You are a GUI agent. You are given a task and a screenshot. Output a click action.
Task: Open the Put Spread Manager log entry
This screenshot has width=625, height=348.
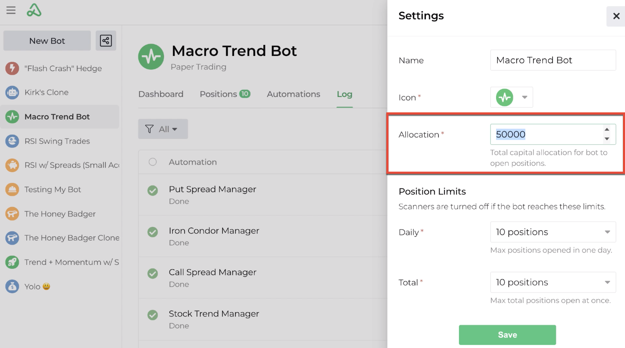[x=263, y=195]
